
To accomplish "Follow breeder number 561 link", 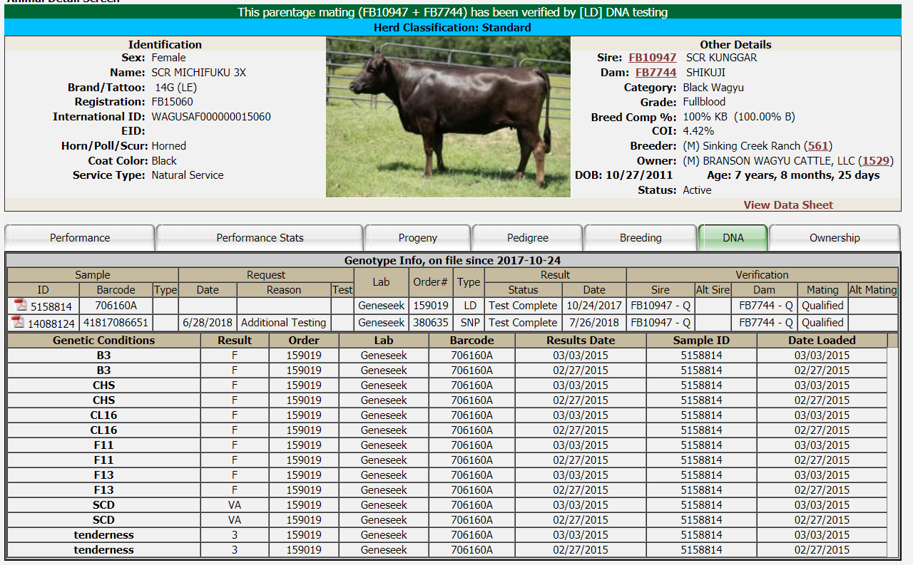I will click(818, 146).
